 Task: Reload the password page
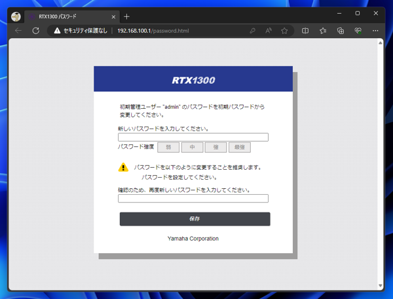coord(36,31)
